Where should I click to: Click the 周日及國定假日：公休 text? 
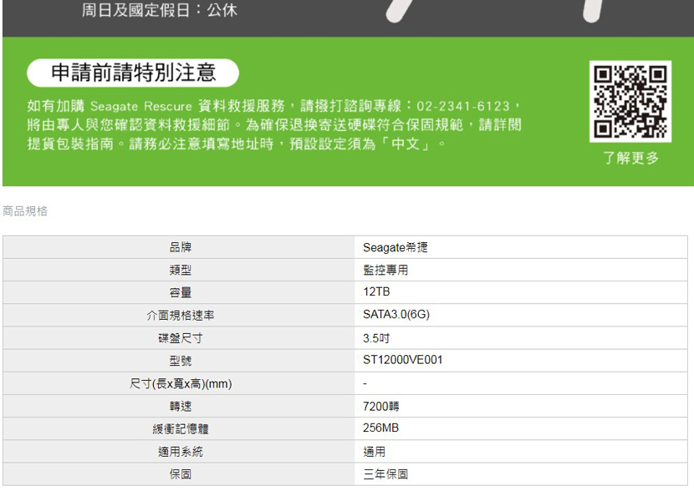click(x=160, y=10)
